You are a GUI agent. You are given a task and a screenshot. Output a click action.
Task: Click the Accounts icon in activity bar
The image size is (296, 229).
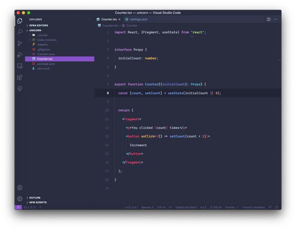click(19, 187)
